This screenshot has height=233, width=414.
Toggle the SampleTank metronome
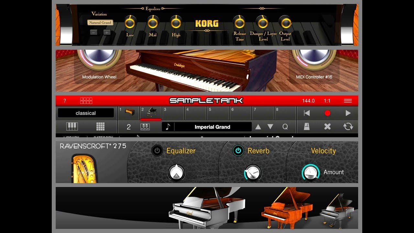307,127
